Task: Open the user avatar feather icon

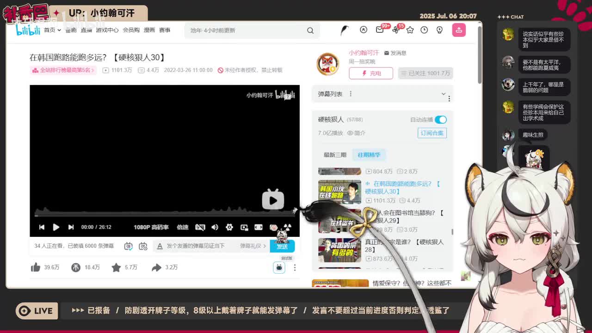Action: pos(345,30)
